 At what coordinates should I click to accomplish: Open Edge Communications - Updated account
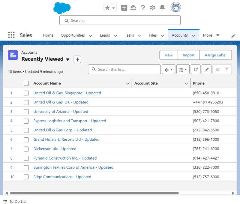click(62, 177)
